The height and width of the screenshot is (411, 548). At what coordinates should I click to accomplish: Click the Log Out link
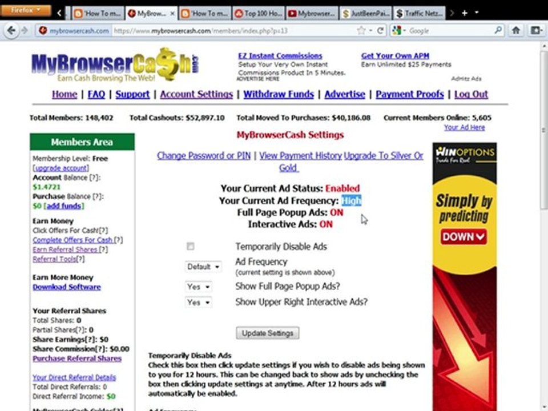pos(471,94)
